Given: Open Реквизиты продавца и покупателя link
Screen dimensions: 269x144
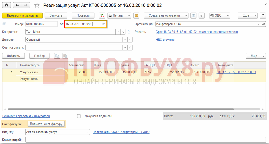Looking at the screenshot, I should coord(26,116).
